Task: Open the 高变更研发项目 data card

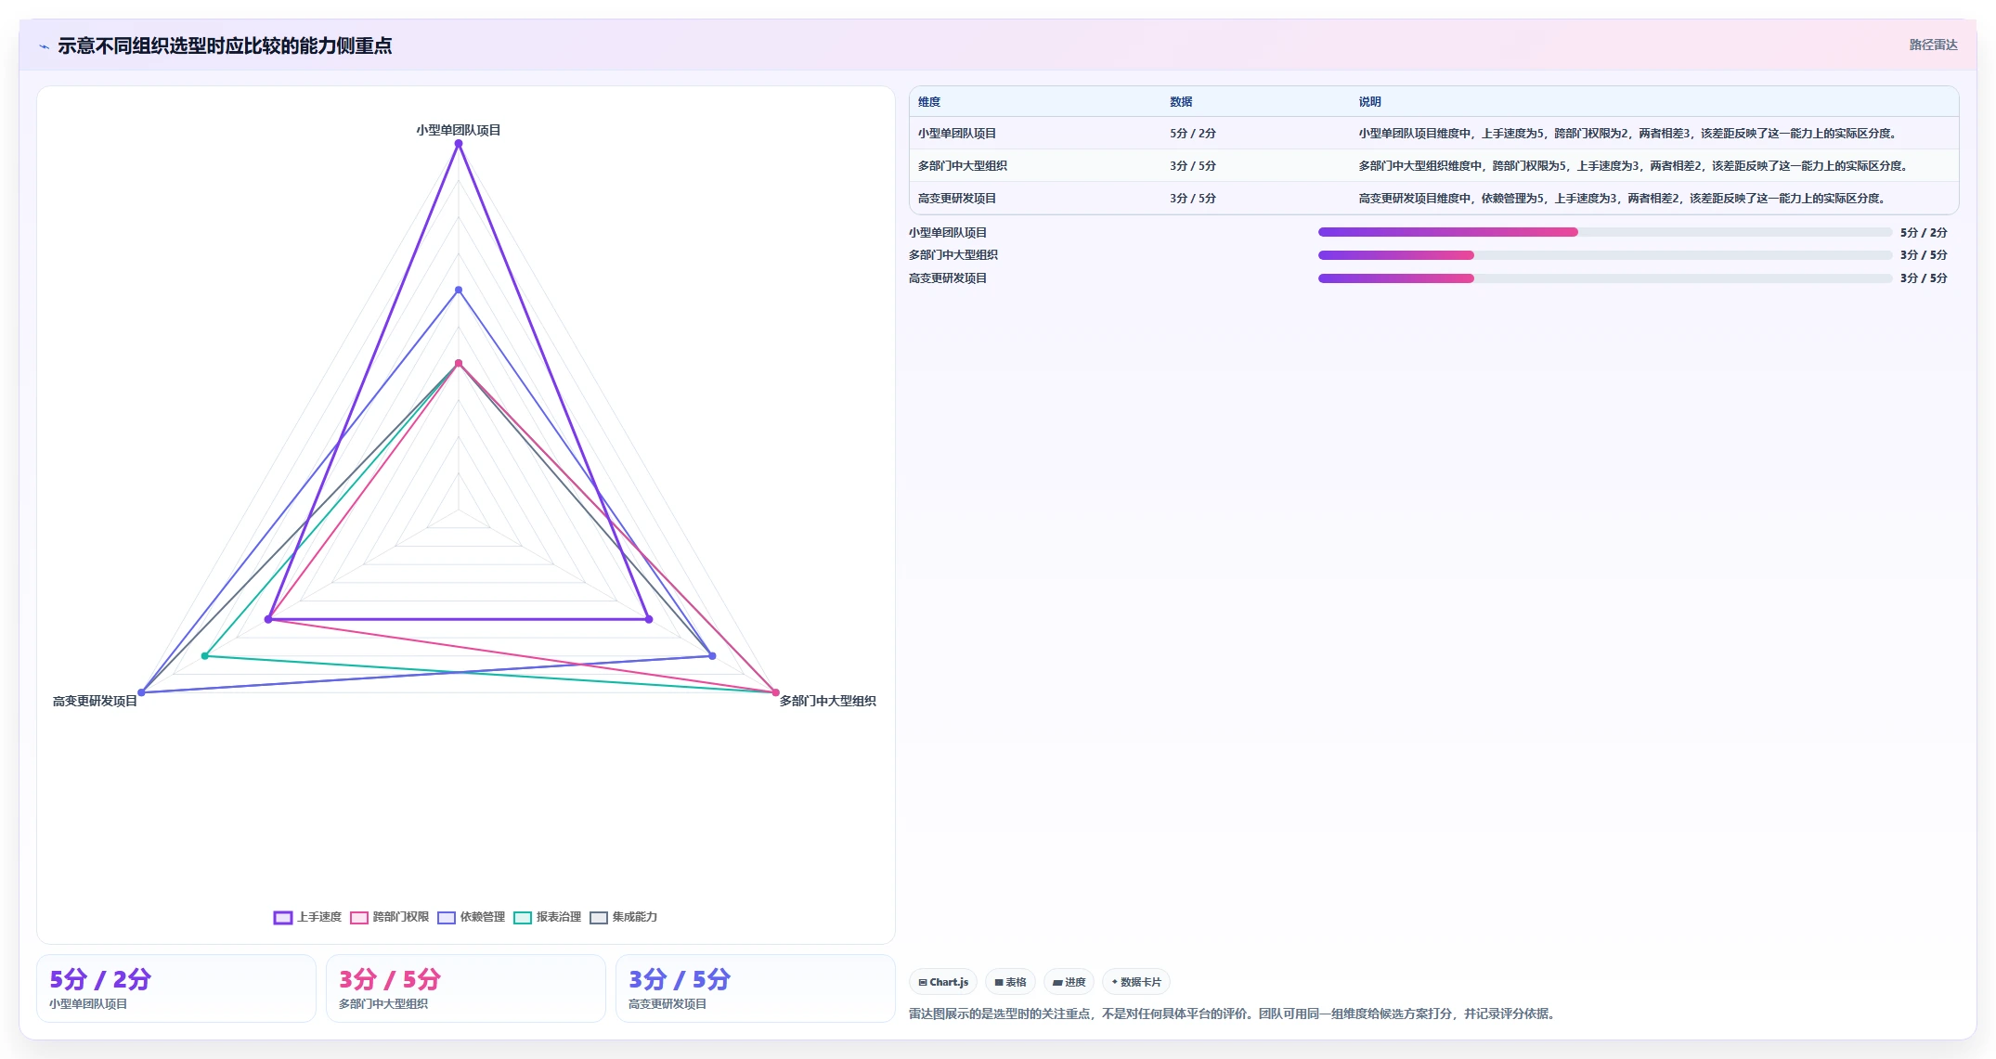Action: pyautogui.click(x=756, y=988)
